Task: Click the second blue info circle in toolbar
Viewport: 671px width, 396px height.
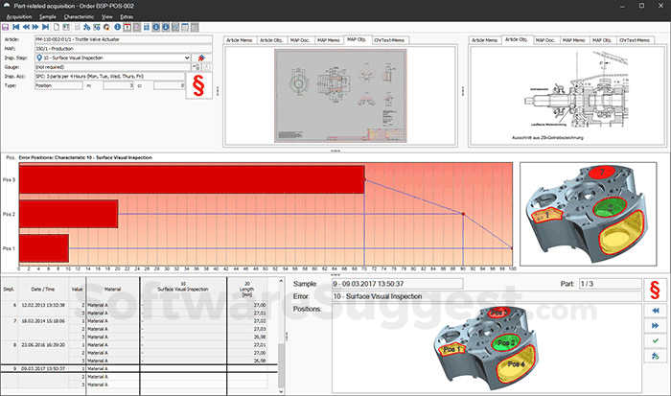Action: [156, 27]
